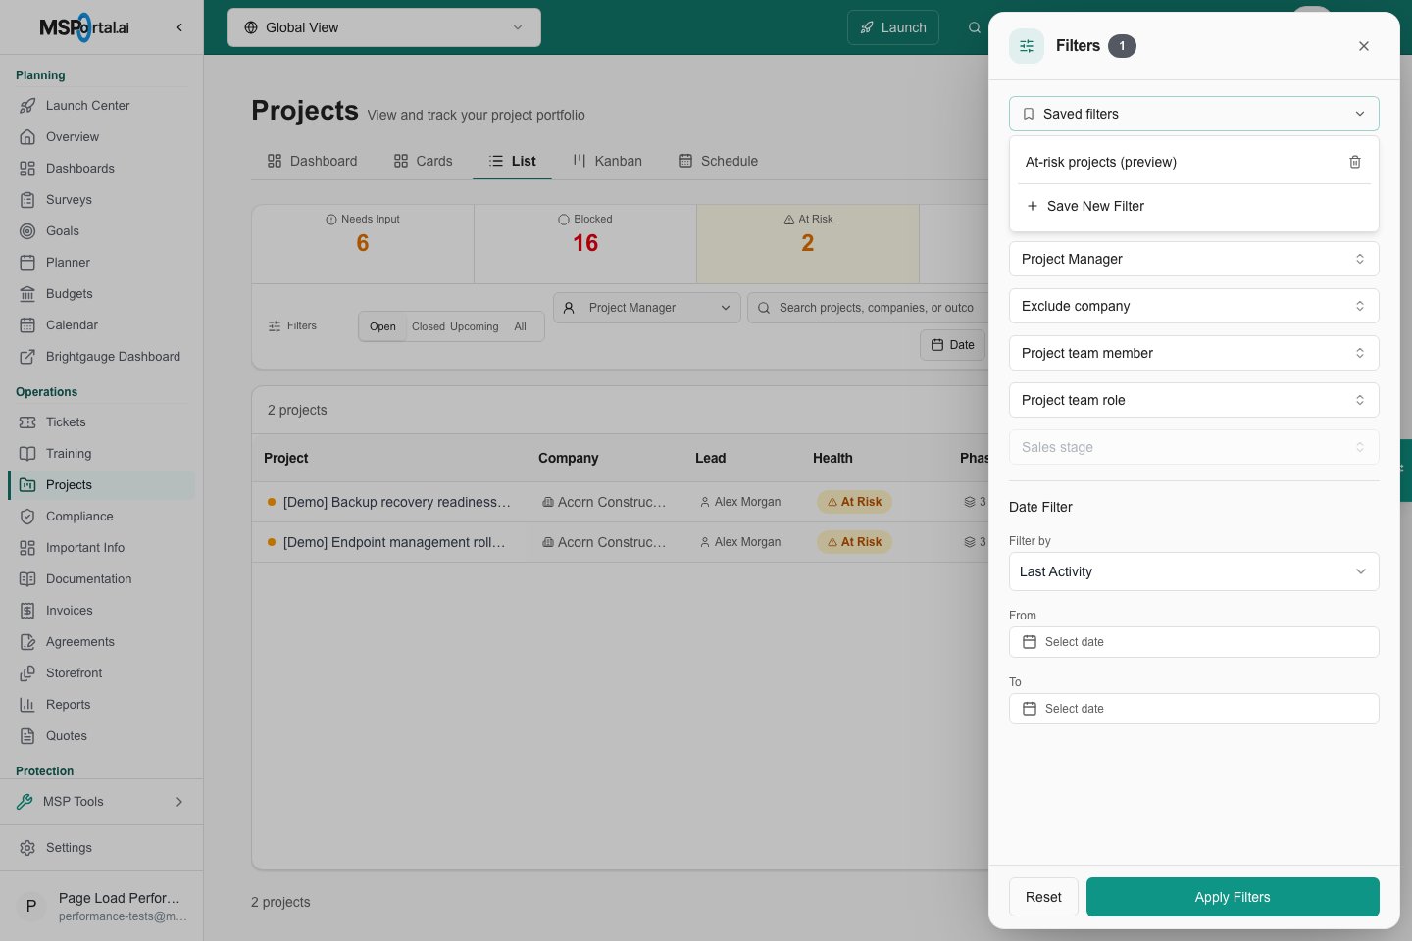Open the Global View selector
This screenshot has width=1412, height=941.
pos(384,27)
